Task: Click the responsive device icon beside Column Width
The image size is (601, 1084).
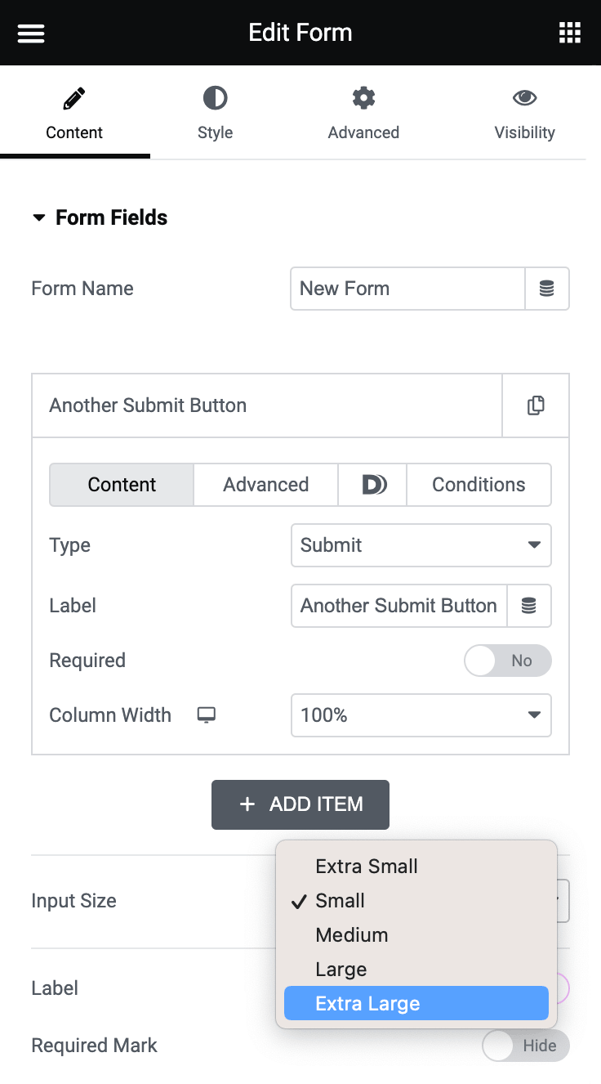Action: point(207,714)
